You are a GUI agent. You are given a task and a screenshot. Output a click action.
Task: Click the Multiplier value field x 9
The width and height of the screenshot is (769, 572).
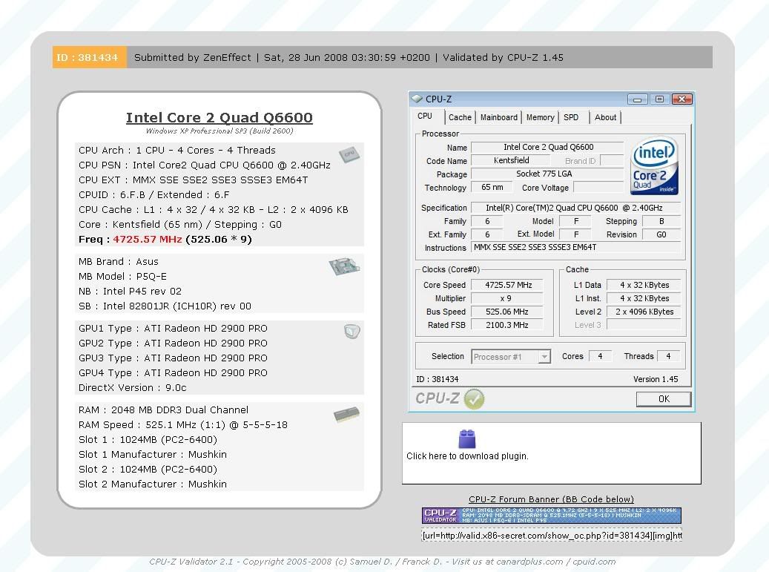tap(506, 298)
